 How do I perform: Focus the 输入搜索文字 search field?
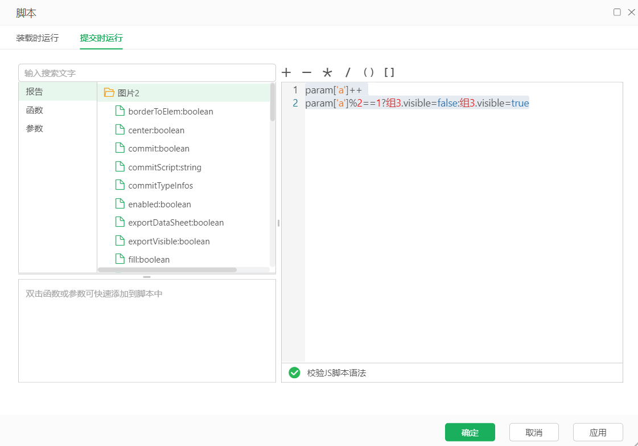(147, 73)
